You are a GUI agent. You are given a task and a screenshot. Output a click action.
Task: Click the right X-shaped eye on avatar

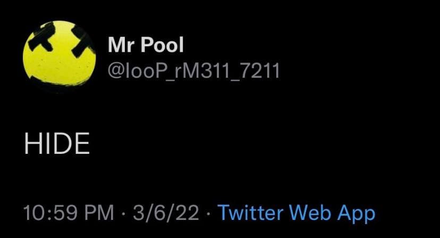tap(82, 42)
